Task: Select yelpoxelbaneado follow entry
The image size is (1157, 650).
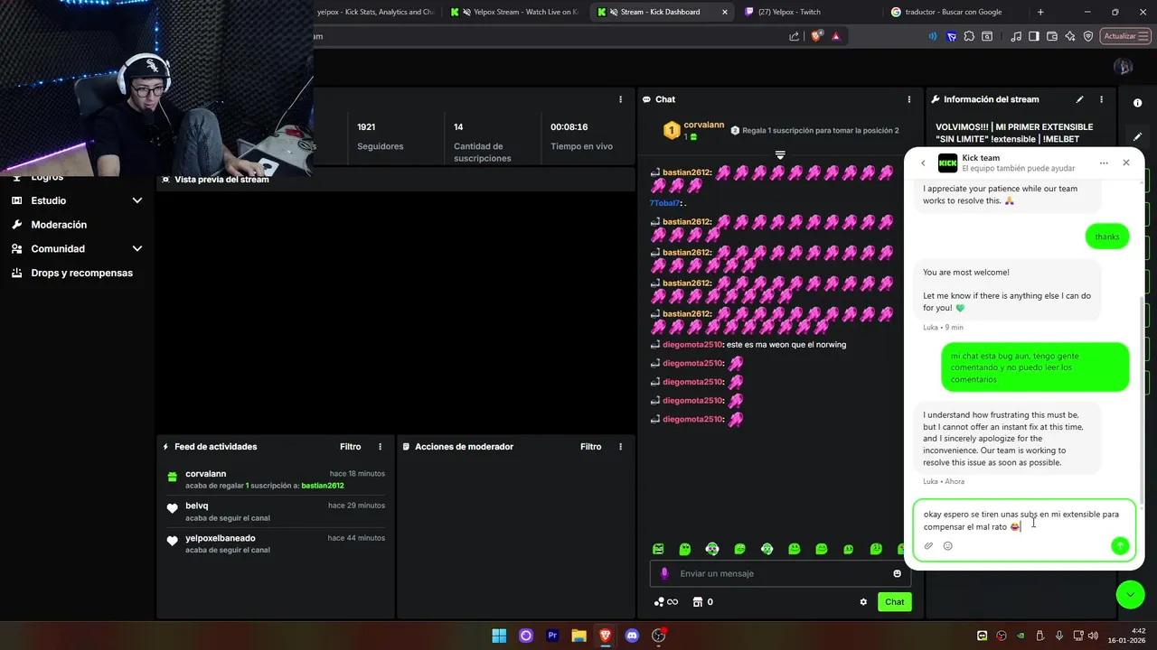Action: [x=276, y=543]
